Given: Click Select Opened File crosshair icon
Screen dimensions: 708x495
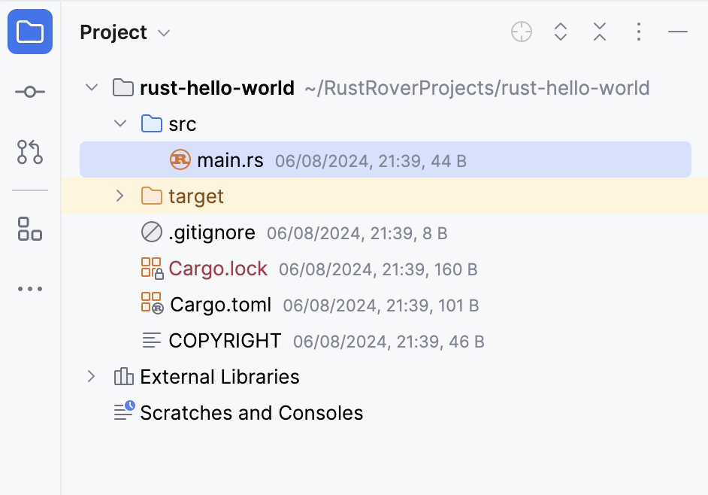Looking at the screenshot, I should coord(522,32).
